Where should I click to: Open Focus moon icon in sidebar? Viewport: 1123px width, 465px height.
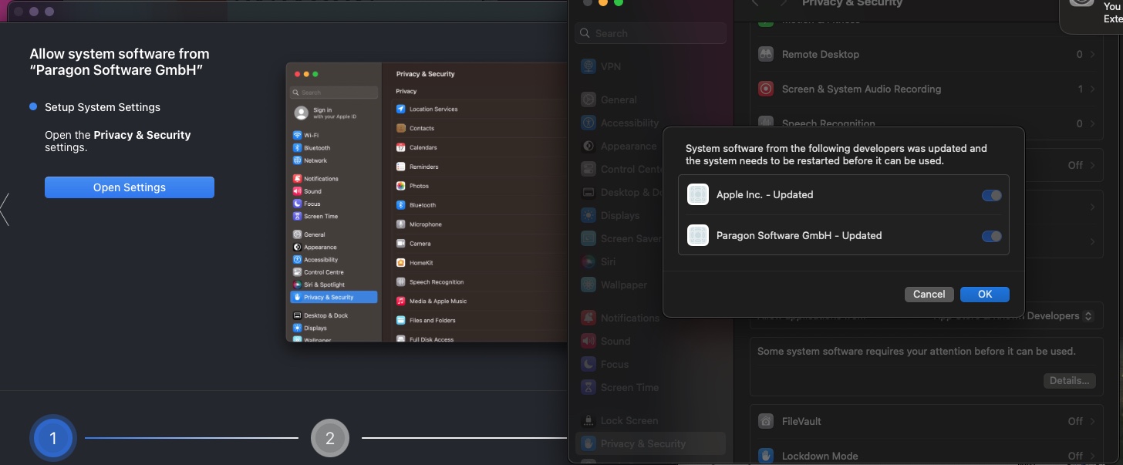coord(588,364)
